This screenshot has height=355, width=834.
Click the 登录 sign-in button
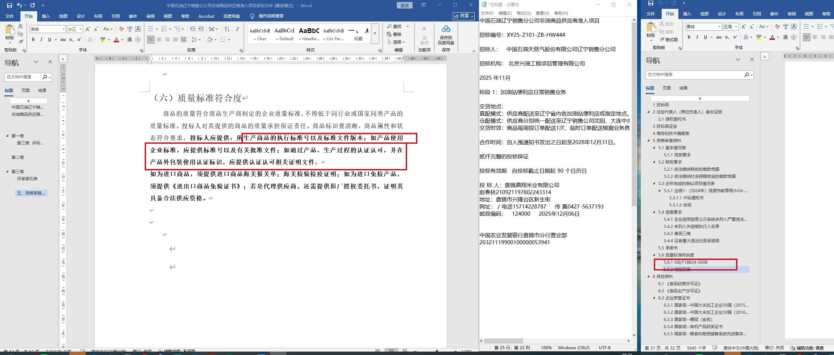tap(405, 5)
